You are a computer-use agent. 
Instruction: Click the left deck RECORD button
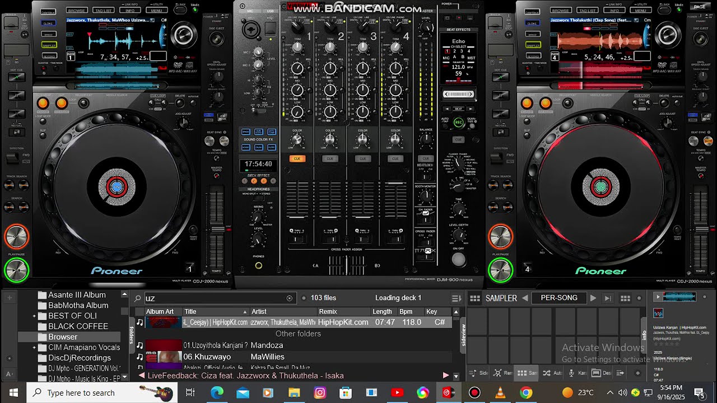point(48,56)
